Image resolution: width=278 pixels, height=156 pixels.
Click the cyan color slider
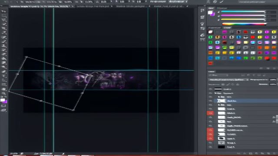pyautogui.click(x=243, y=12)
